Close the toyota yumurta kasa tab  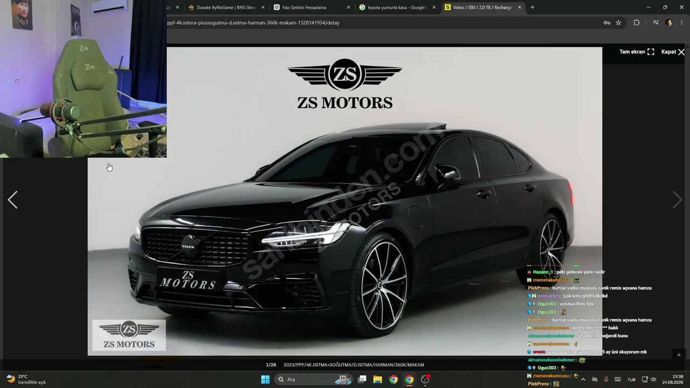tap(434, 8)
